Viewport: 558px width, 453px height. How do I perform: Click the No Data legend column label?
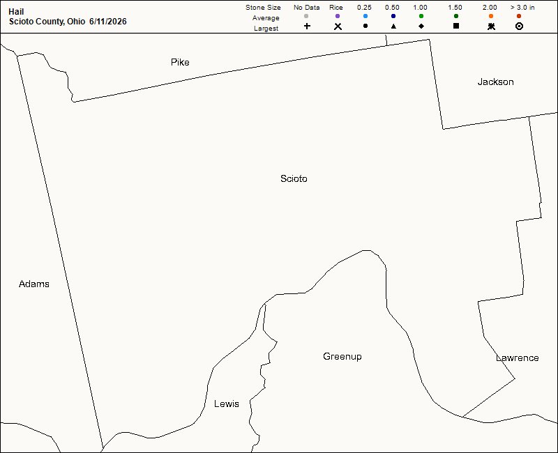[x=306, y=8]
